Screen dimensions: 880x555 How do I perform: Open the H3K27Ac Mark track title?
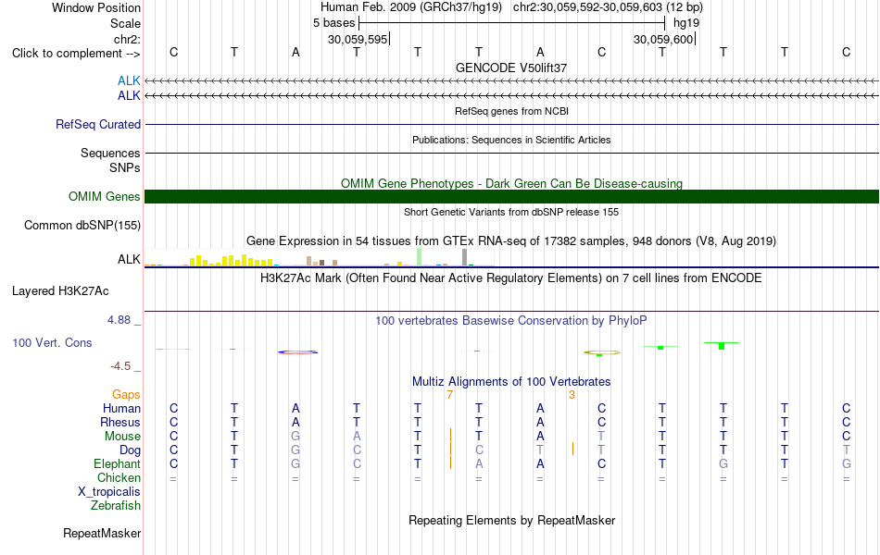pos(511,278)
